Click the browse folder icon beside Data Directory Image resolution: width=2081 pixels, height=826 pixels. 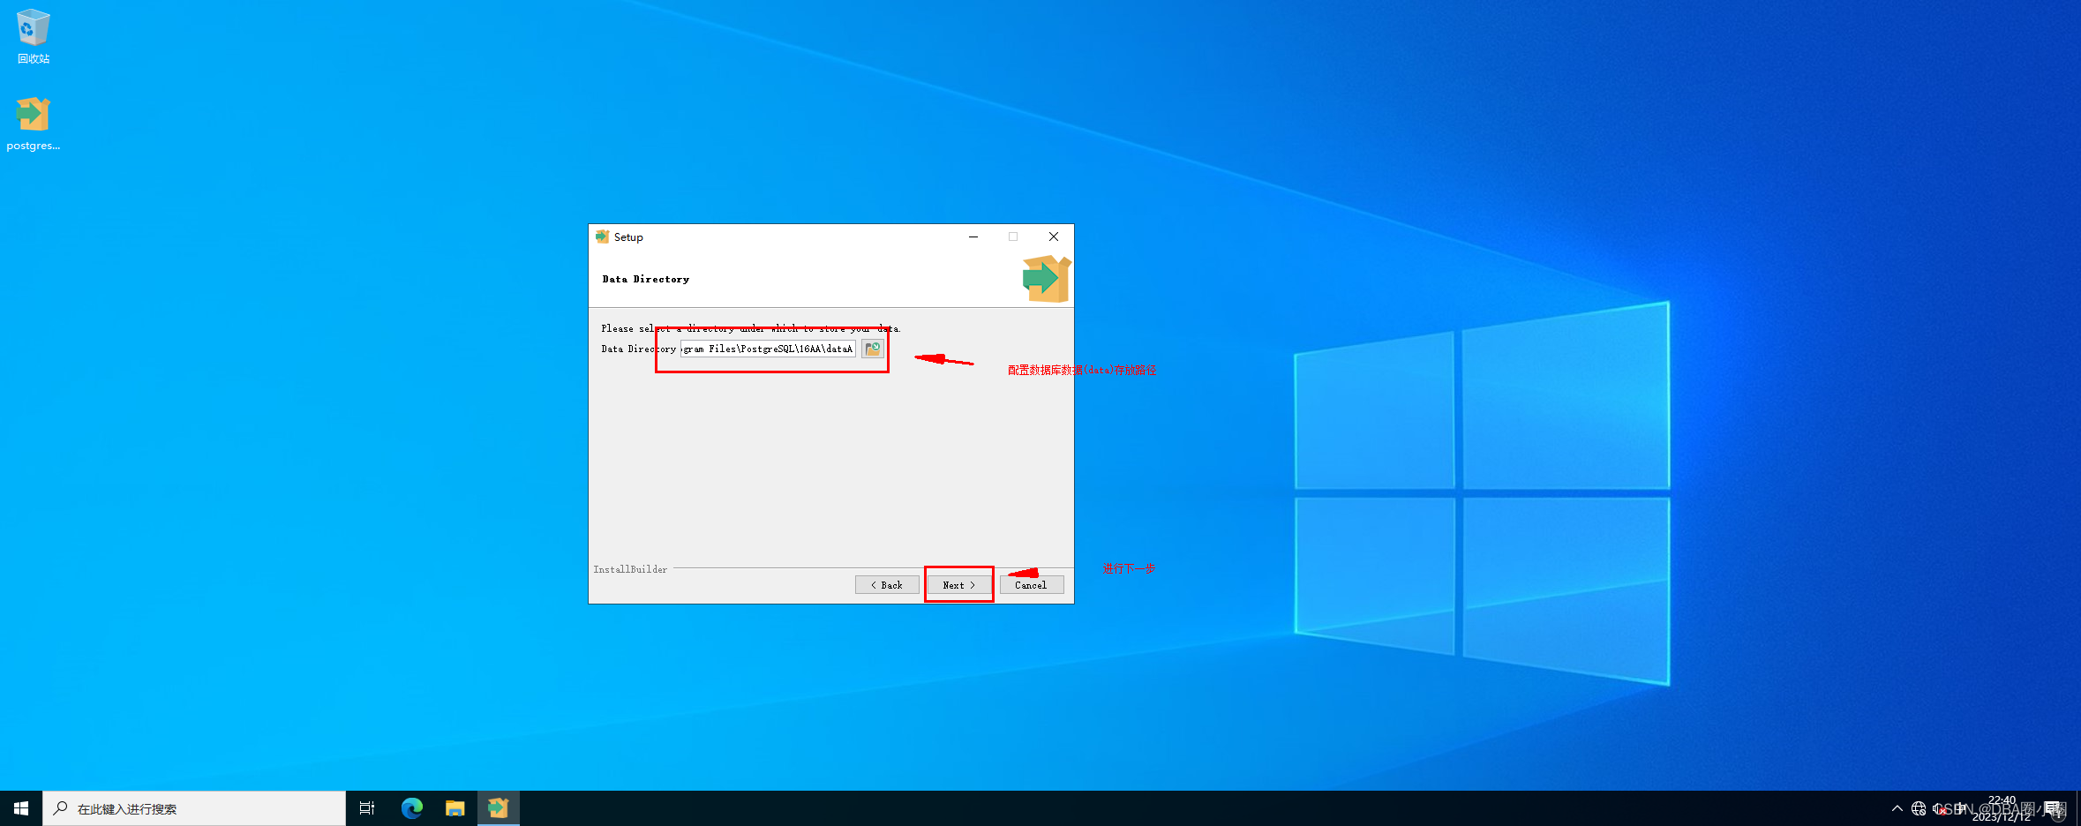[x=873, y=349]
